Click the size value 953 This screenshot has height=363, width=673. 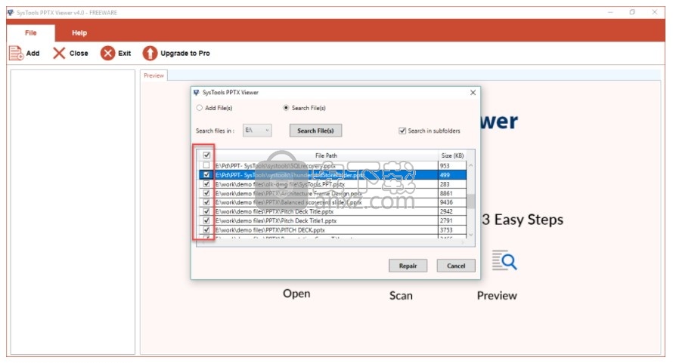[444, 165]
